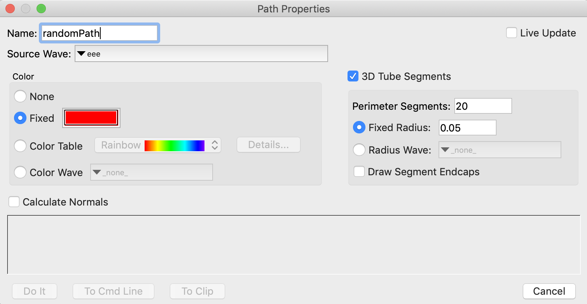Open the Color Wave _none_ dropdown
Image resolution: width=587 pixels, height=304 pixels.
pyautogui.click(x=151, y=173)
